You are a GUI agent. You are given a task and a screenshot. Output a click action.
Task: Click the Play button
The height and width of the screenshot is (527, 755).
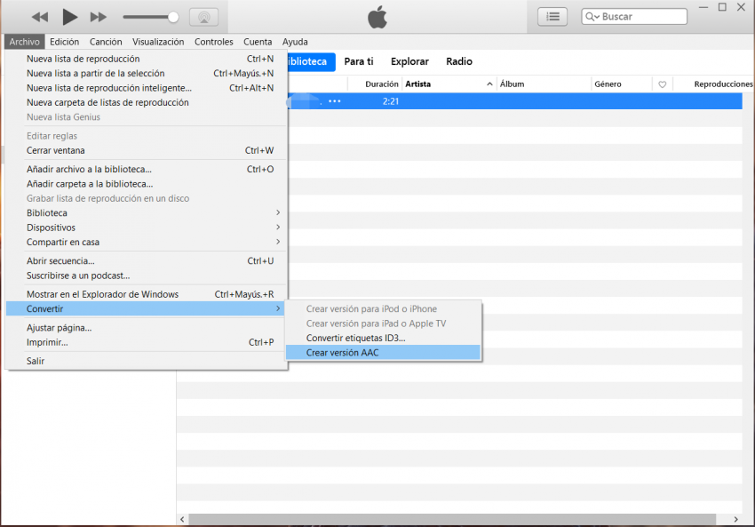(x=69, y=17)
